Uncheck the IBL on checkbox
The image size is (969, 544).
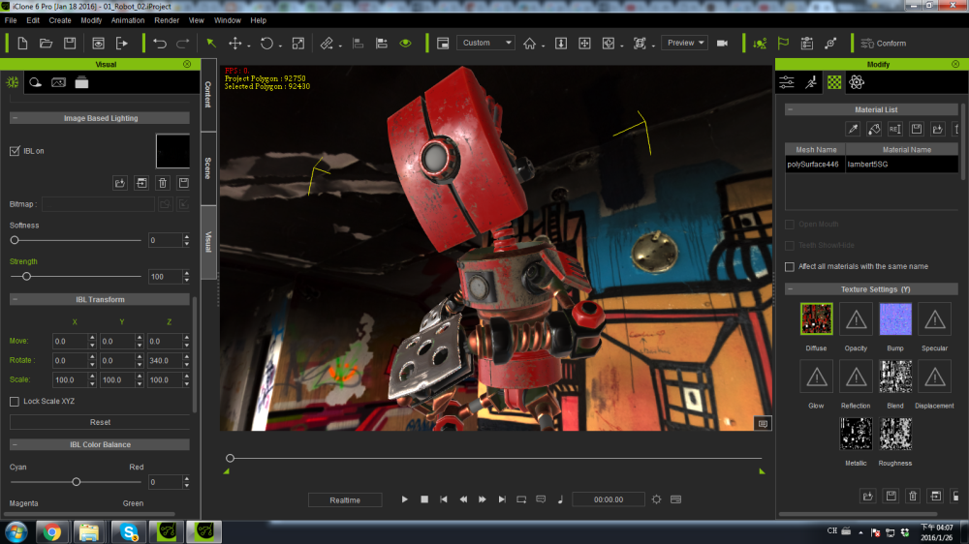click(x=15, y=151)
